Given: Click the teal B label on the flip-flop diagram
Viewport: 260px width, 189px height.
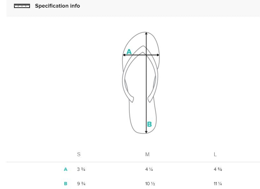Looking at the screenshot, I should 149,124.
